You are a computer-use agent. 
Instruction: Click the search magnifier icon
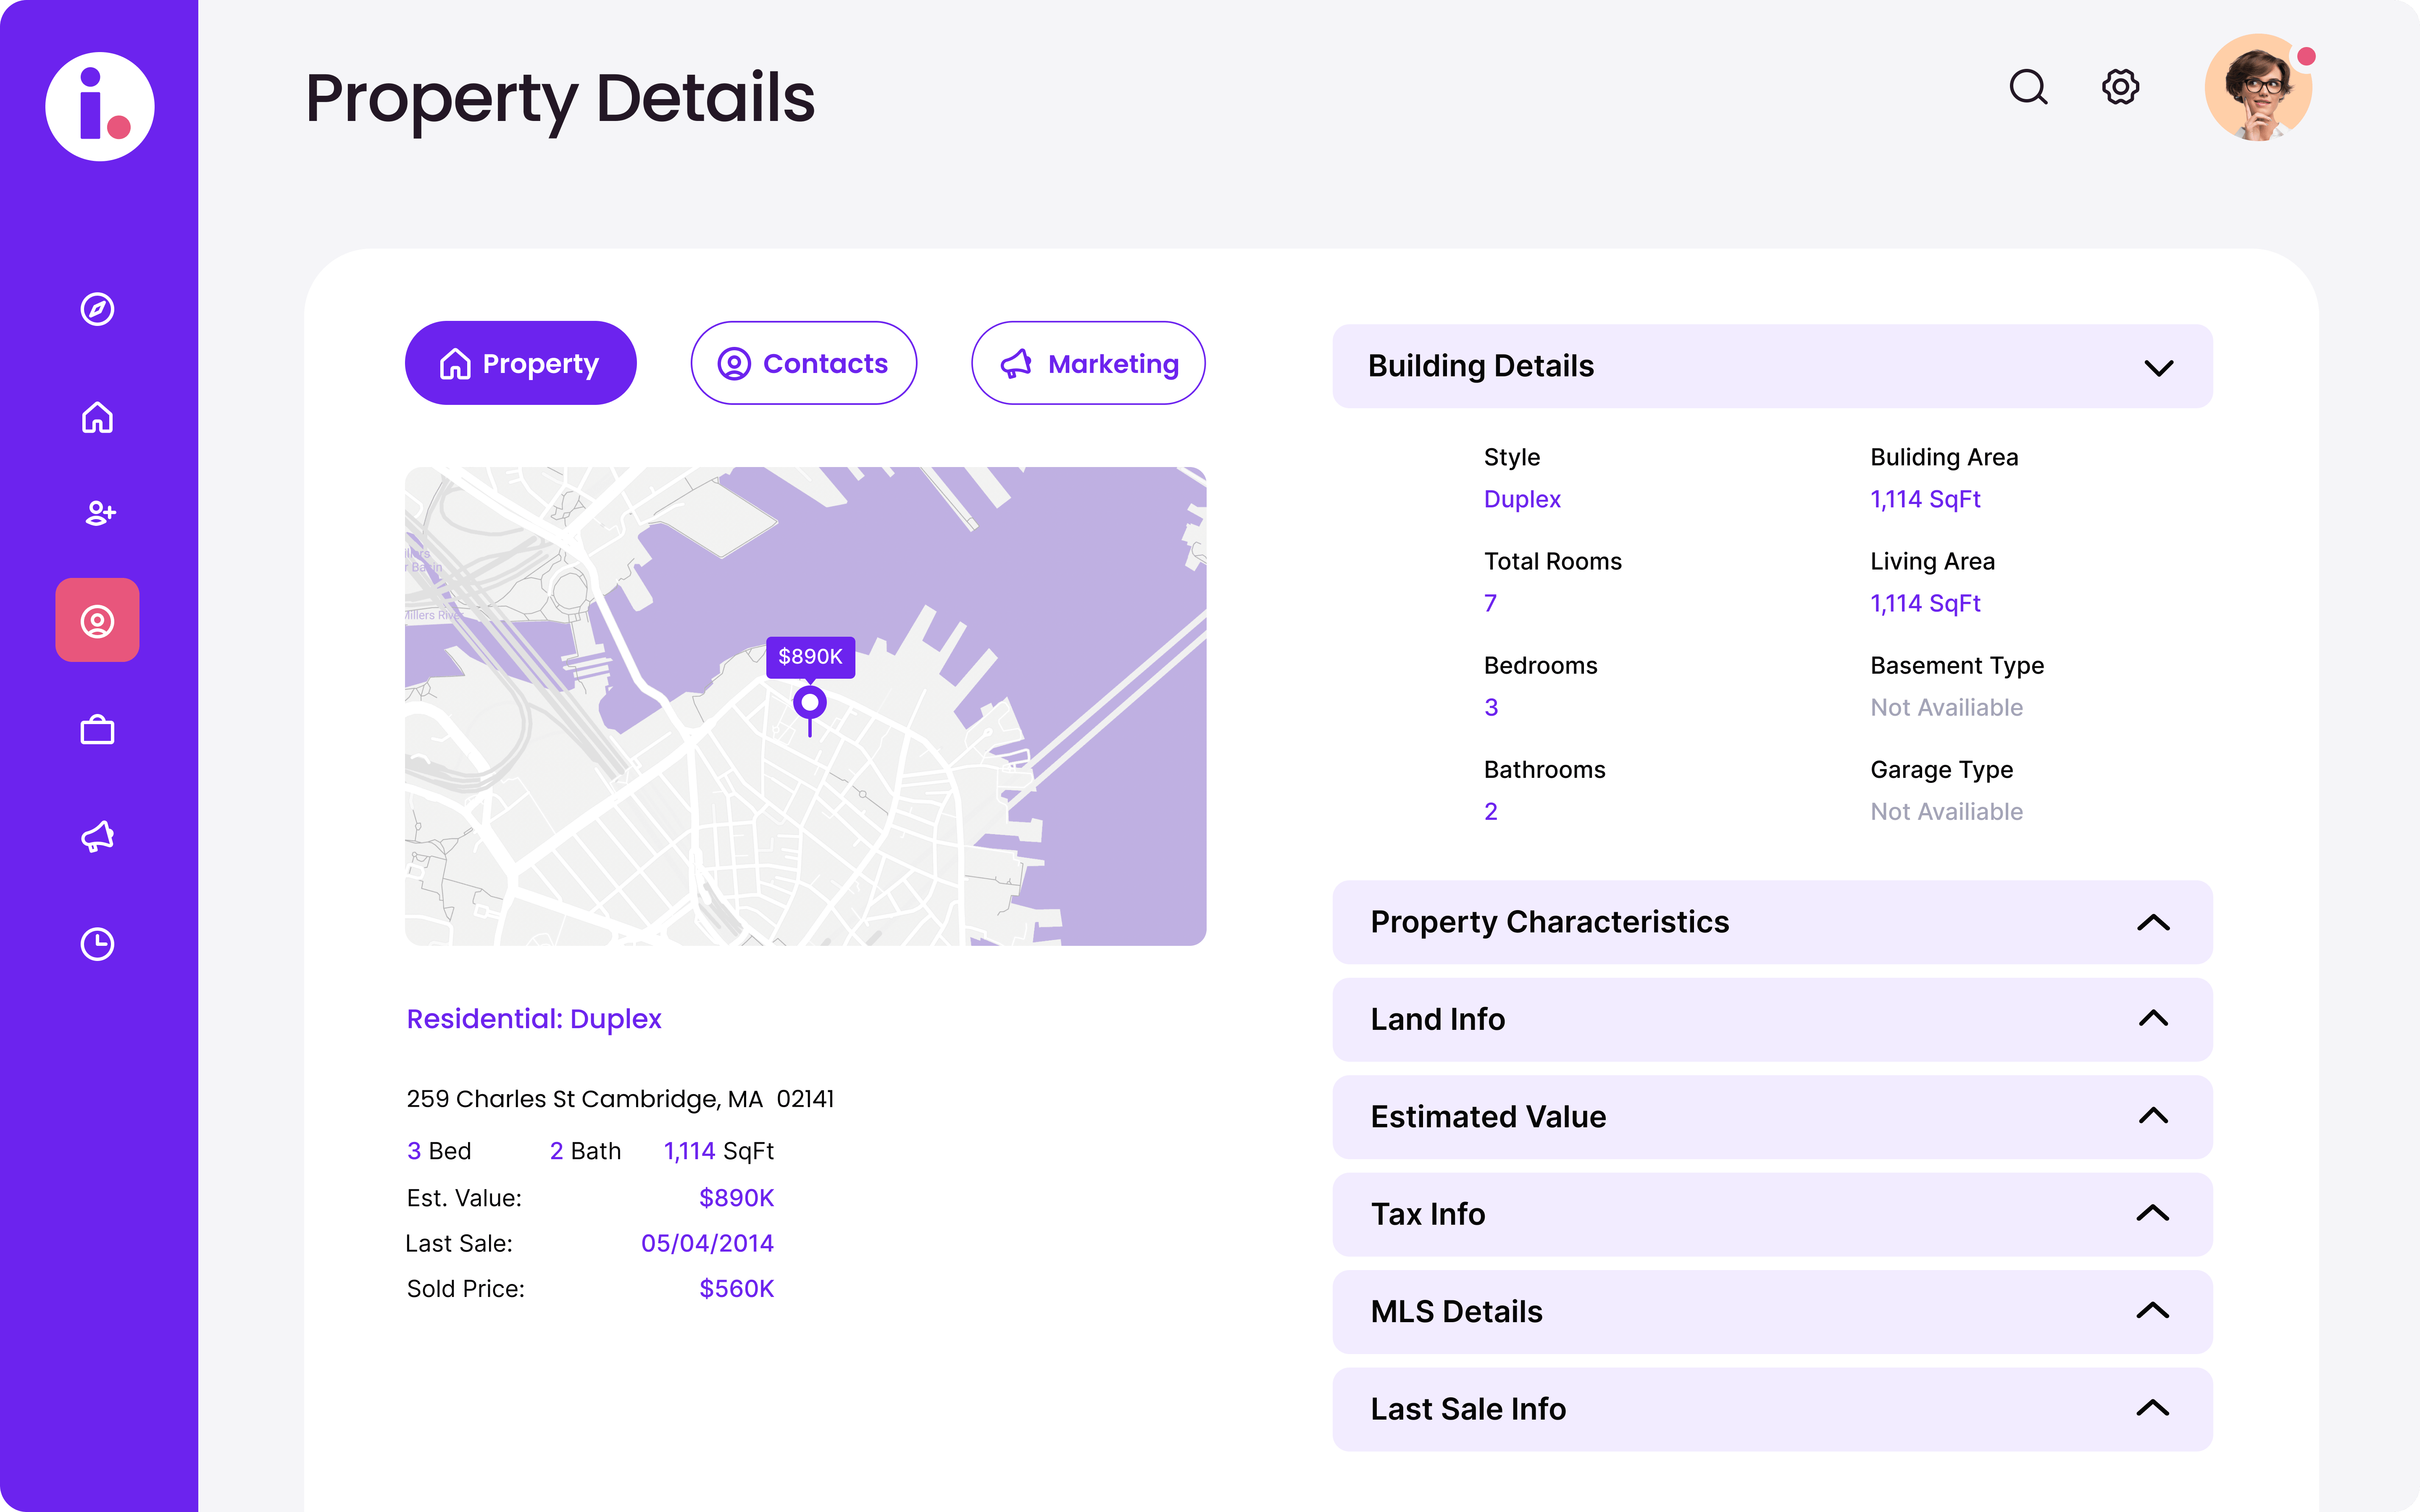click(x=2028, y=87)
